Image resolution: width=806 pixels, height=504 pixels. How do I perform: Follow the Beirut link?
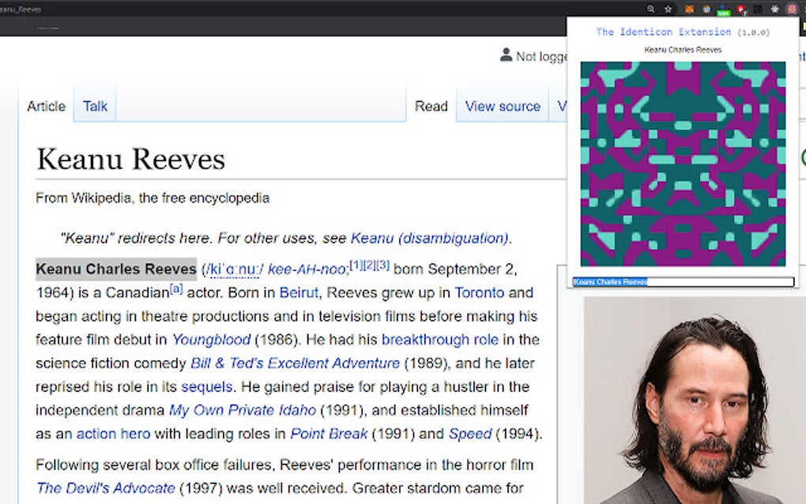tap(299, 293)
